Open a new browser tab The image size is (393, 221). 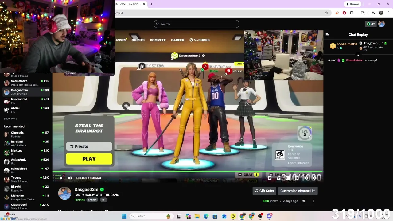pyautogui.click(x=151, y=4)
